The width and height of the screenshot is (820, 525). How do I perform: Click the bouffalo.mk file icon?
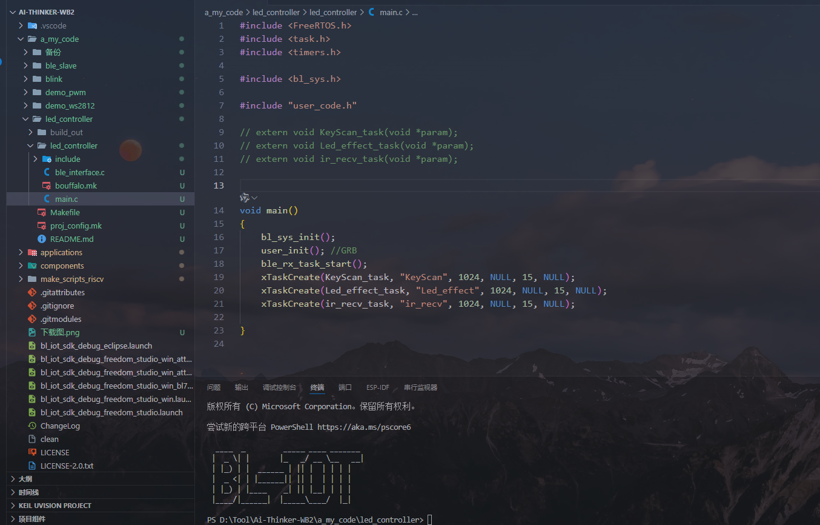point(47,186)
